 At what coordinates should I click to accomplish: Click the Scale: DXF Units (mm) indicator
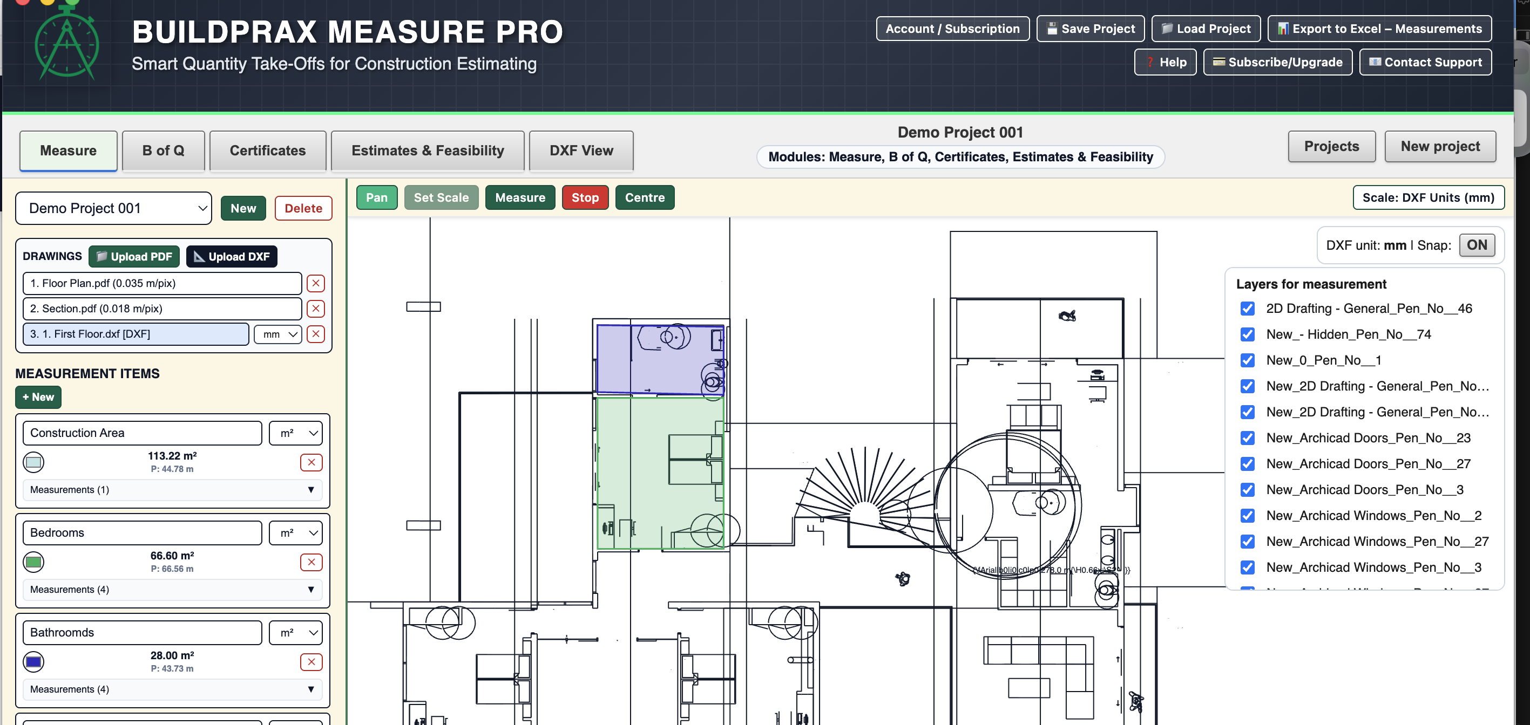click(1429, 197)
